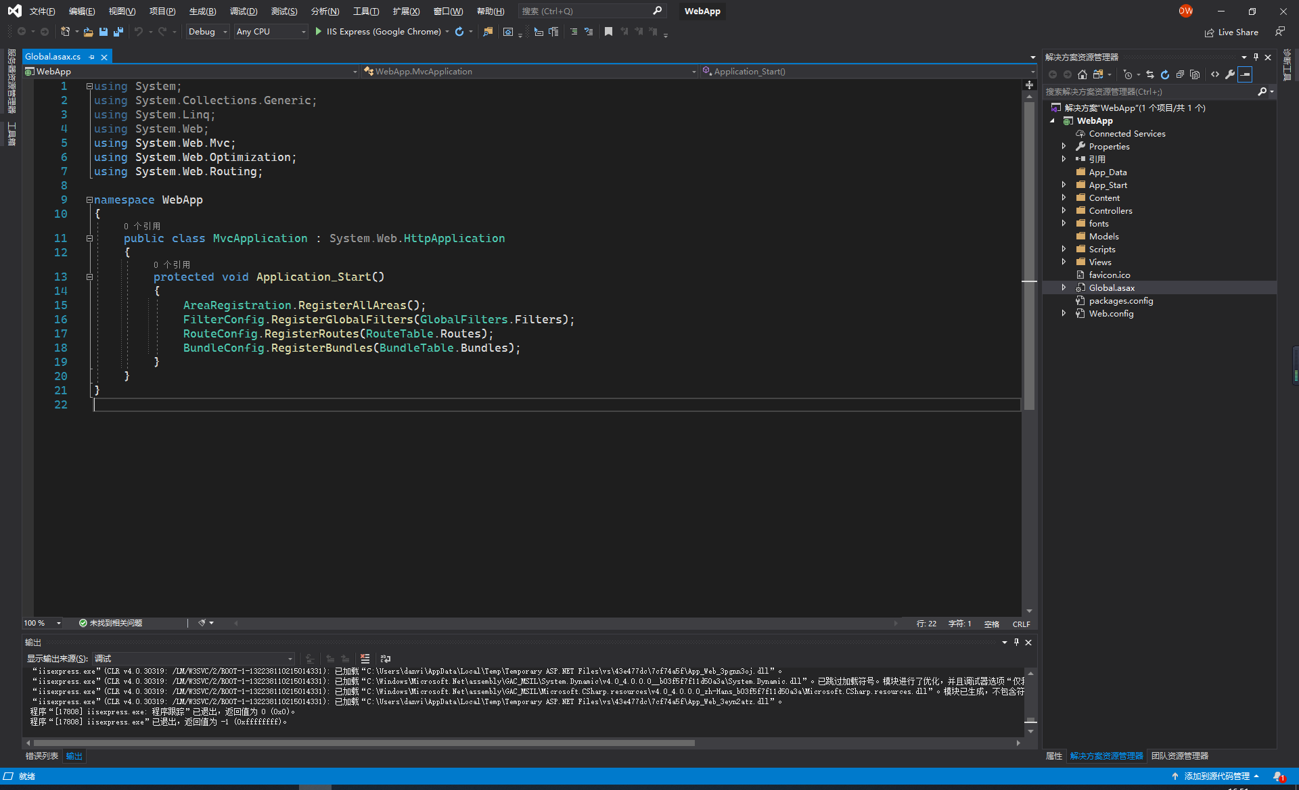
Task: Click the Save All toolbar icon
Action: coord(118,32)
